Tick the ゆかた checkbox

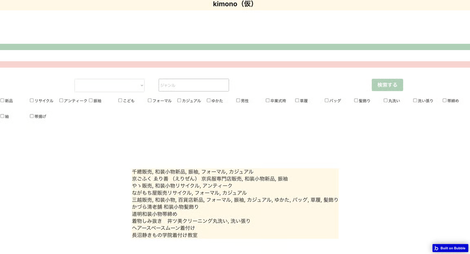(208, 101)
